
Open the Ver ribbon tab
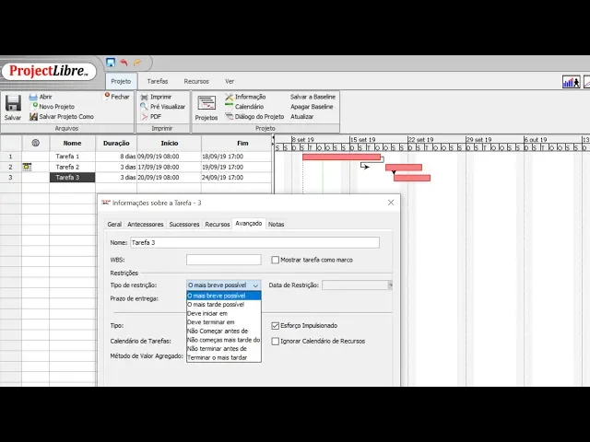230,81
